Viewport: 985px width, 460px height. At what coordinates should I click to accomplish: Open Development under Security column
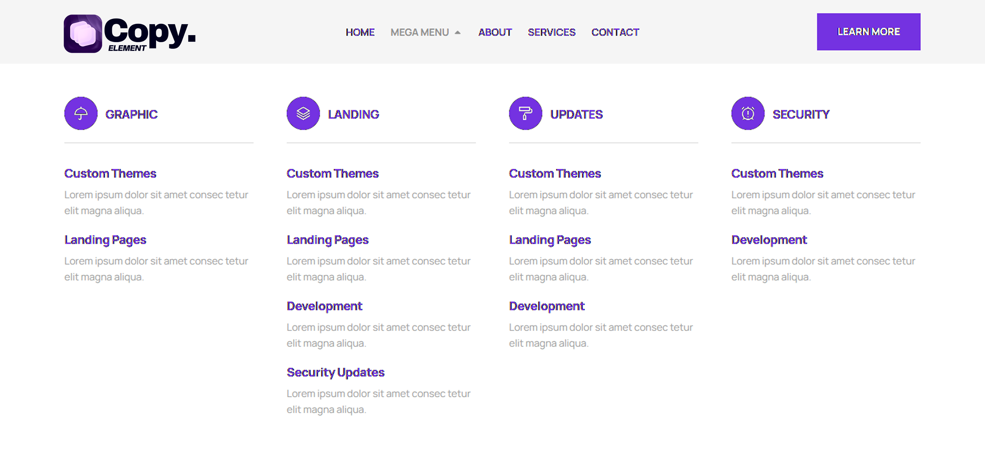(x=769, y=240)
